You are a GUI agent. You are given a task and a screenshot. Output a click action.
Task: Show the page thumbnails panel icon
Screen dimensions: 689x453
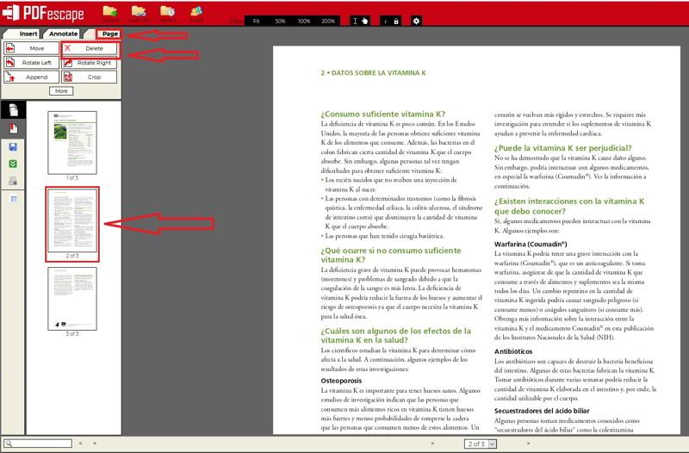(13, 110)
